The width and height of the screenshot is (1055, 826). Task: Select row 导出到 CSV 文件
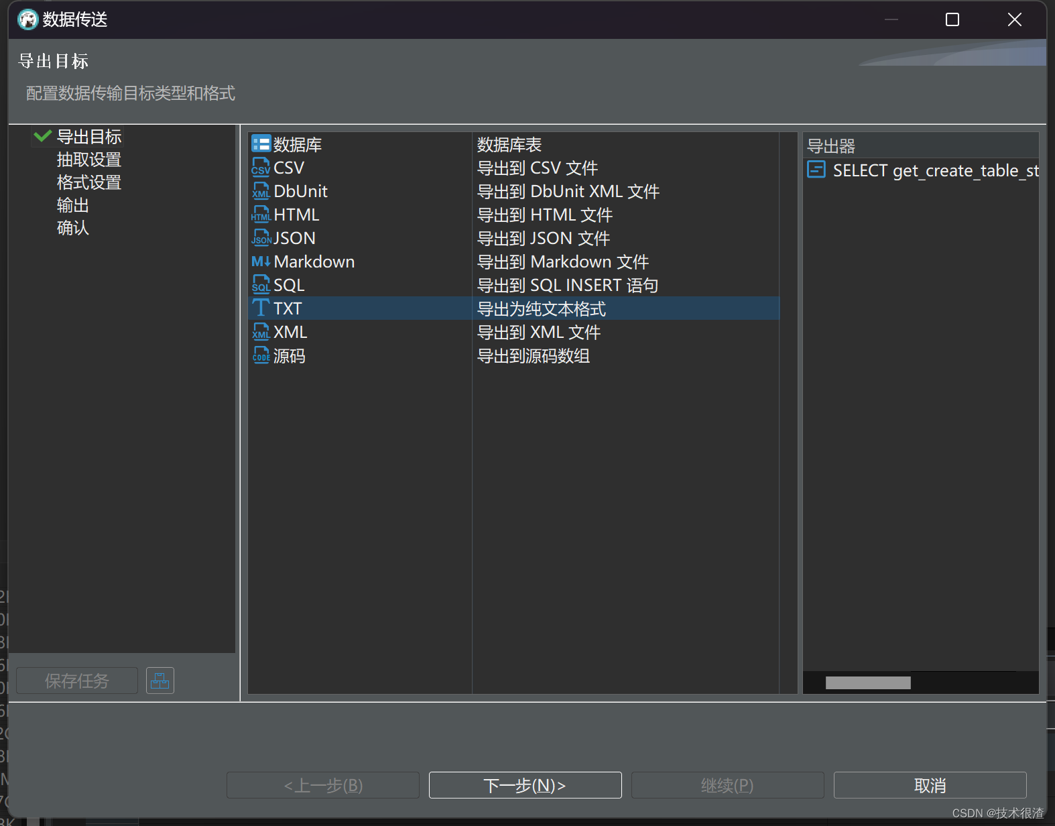(538, 168)
